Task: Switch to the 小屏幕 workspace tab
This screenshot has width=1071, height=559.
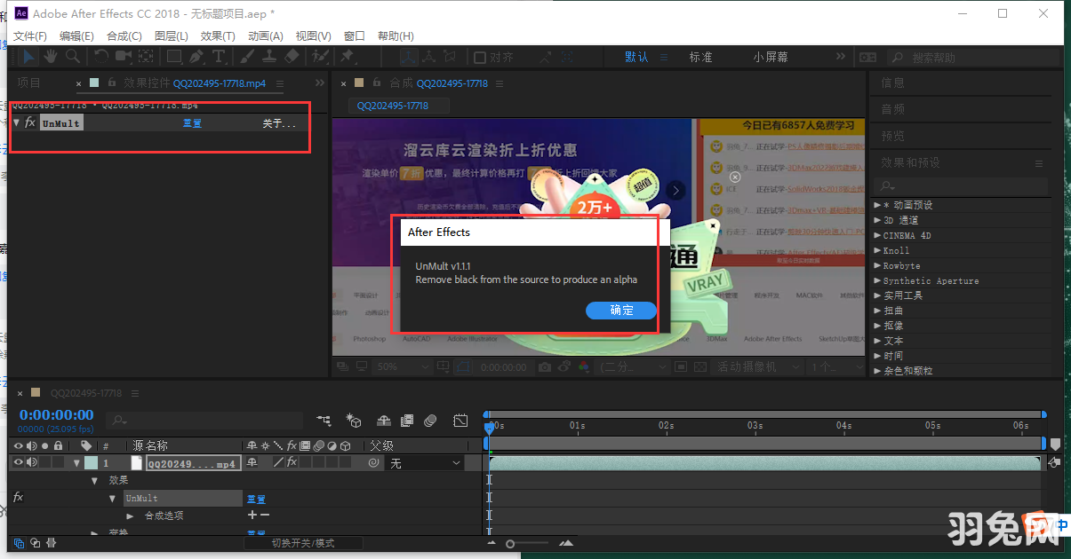Action: pos(770,56)
